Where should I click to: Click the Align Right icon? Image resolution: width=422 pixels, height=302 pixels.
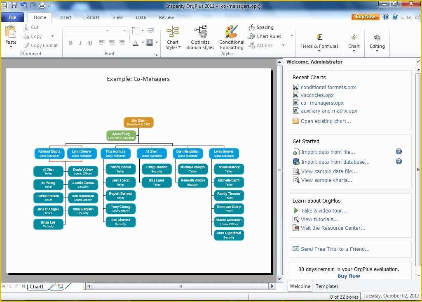122,42
